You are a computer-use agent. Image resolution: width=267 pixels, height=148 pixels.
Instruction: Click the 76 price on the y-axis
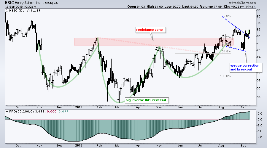point(258,50)
